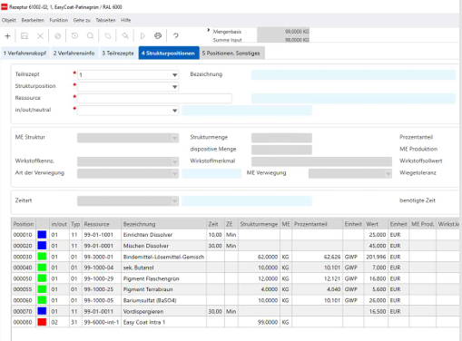Click value 201,996 in Wert column
The height and width of the screenshot is (341, 462).
(376, 257)
